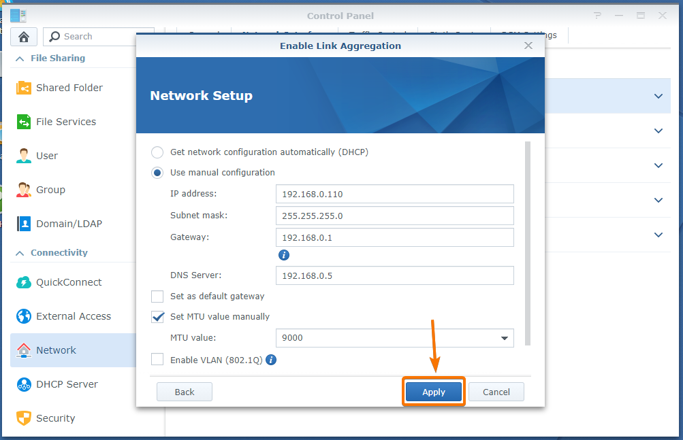Click the Gateway input field
This screenshot has height=440, width=683.
395,237
